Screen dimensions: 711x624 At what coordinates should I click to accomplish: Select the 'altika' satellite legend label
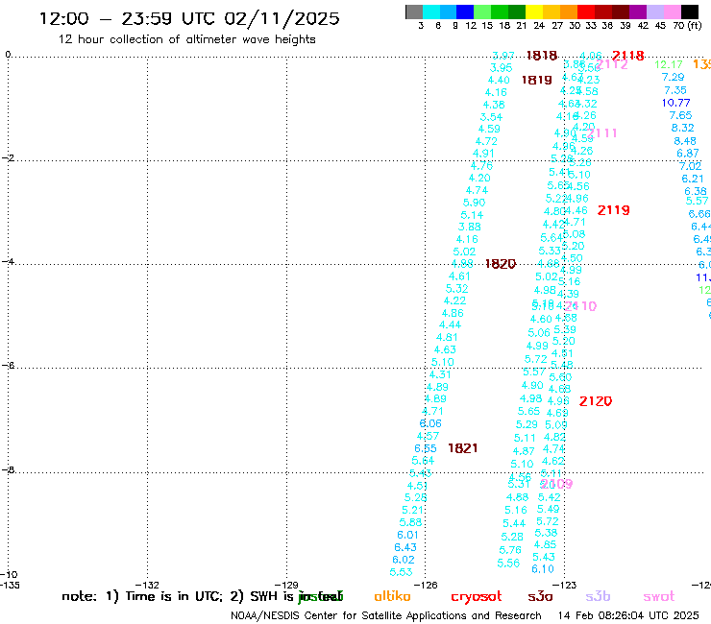coord(392,596)
